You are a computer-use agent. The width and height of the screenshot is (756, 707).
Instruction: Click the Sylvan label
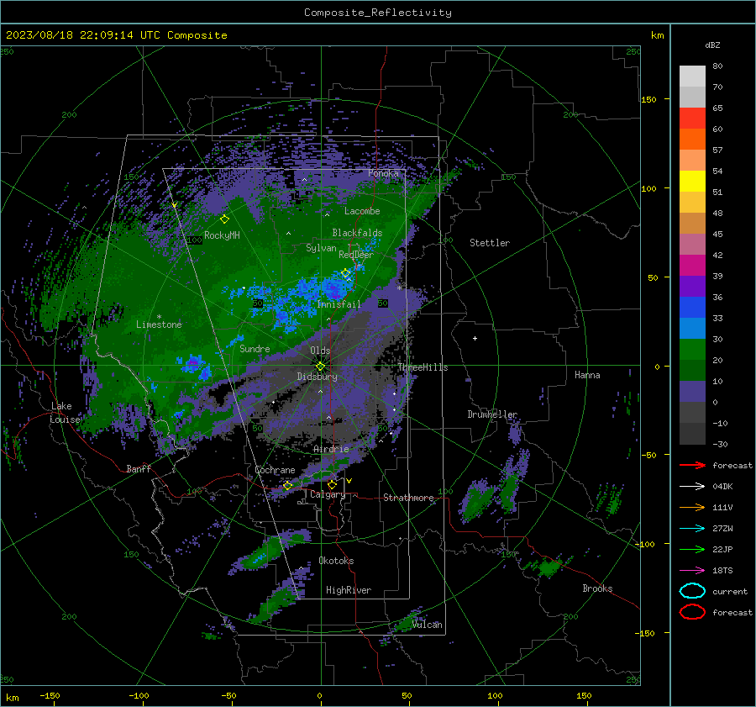tap(321, 248)
